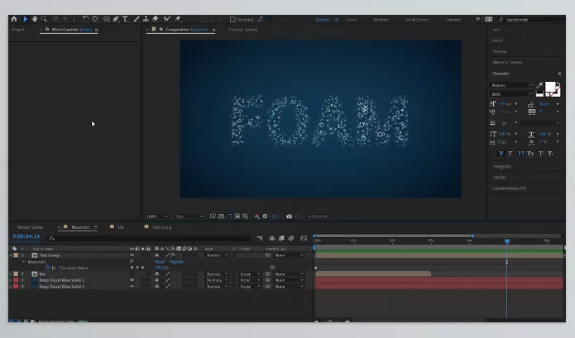Viewport: 575px width, 338px height.
Task: Expand the Effects & Presets panel
Action: click(x=507, y=62)
